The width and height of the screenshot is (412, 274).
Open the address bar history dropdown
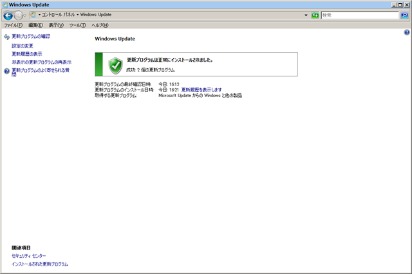(306, 15)
